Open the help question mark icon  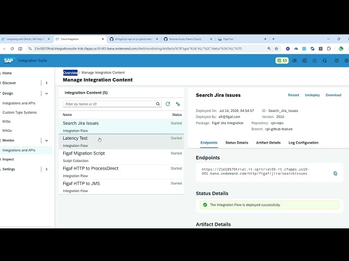click(336, 60)
